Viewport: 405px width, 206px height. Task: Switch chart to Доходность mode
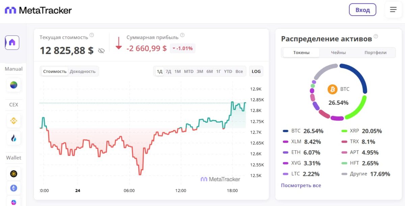click(82, 71)
